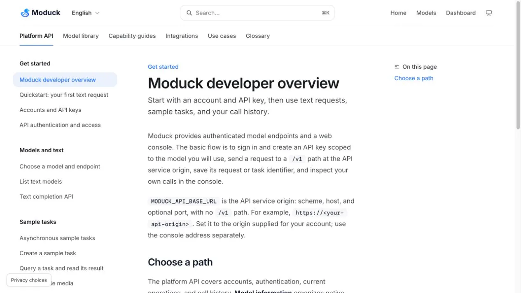Open Accounts and API keys page
Viewport: 521px width, 293px height.
(x=50, y=110)
